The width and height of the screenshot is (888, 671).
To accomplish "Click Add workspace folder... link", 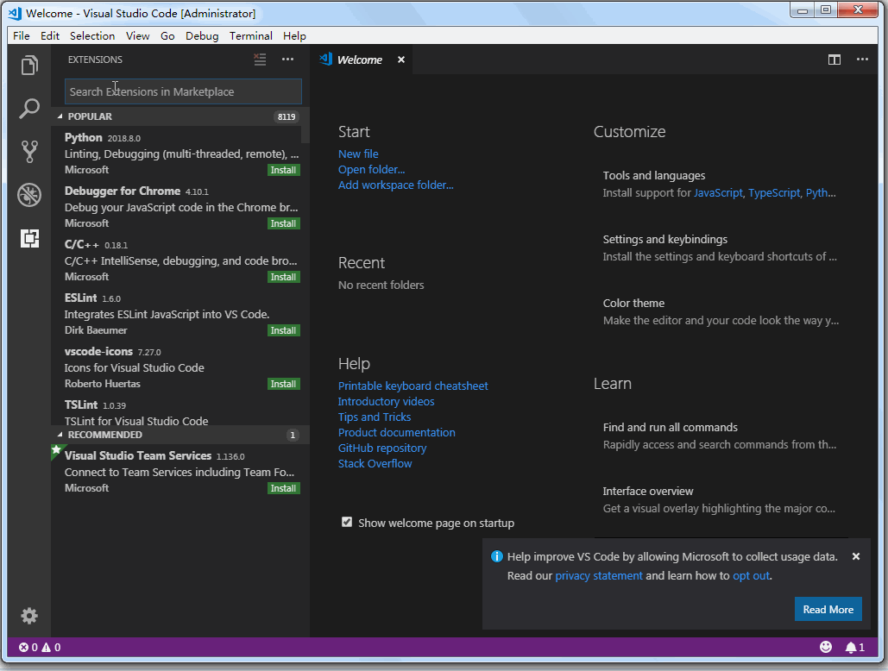I will pos(395,185).
